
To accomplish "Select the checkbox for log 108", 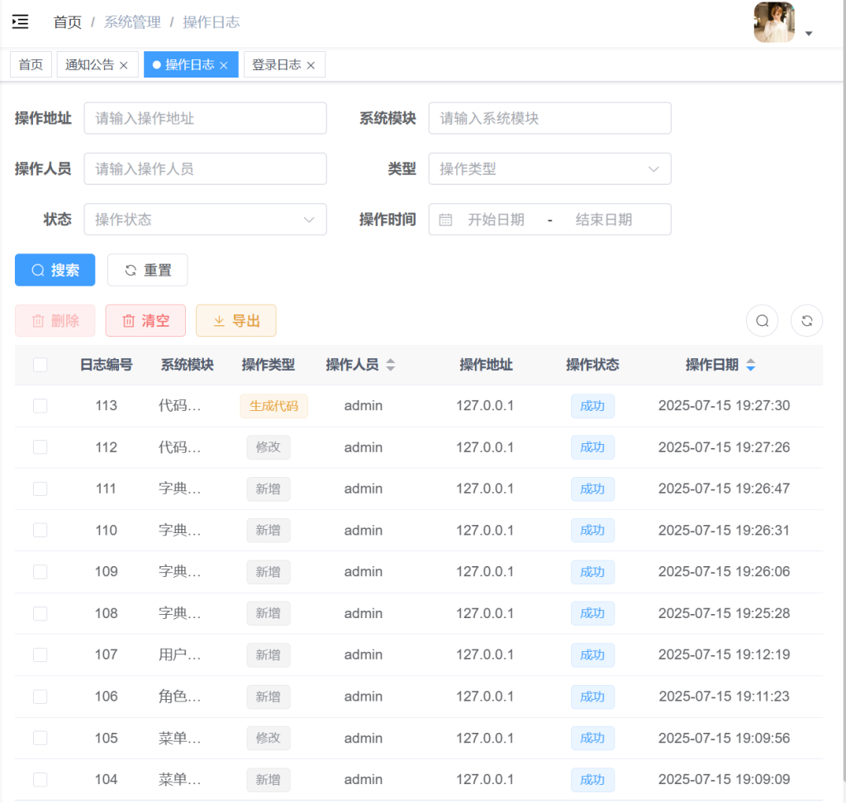I will (x=40, y=613).
